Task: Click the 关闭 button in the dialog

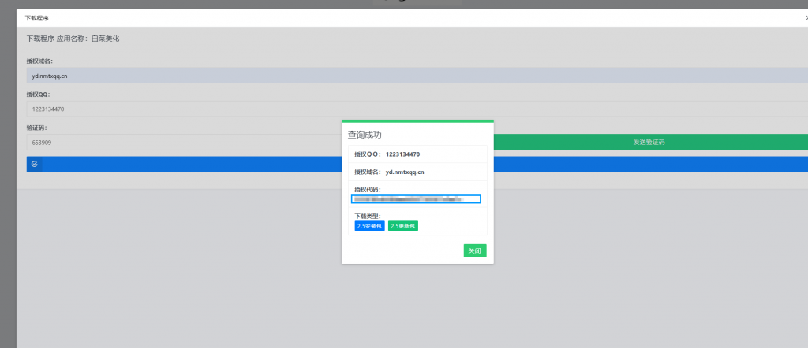Action: pyautogui.click(x=474, y=250)
